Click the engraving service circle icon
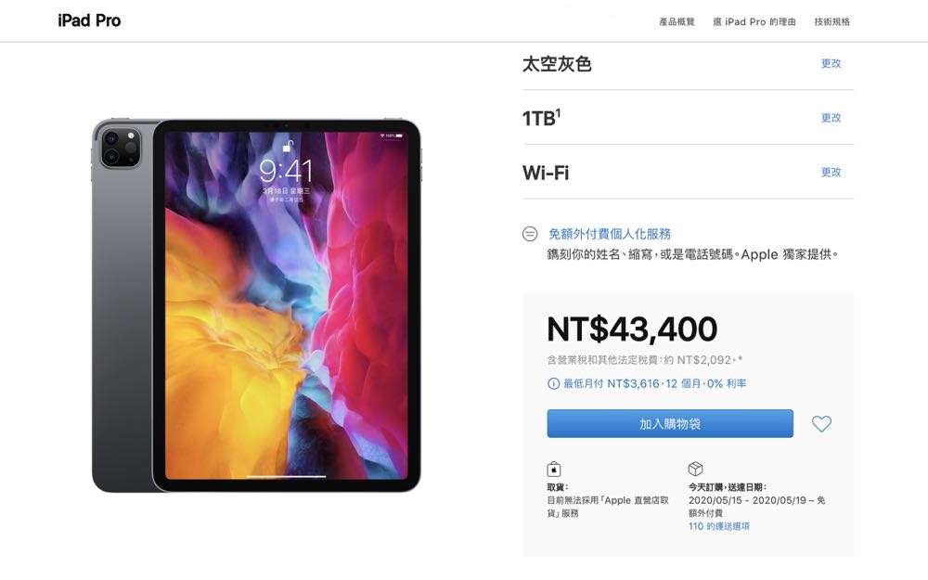 tap(530, 234)
